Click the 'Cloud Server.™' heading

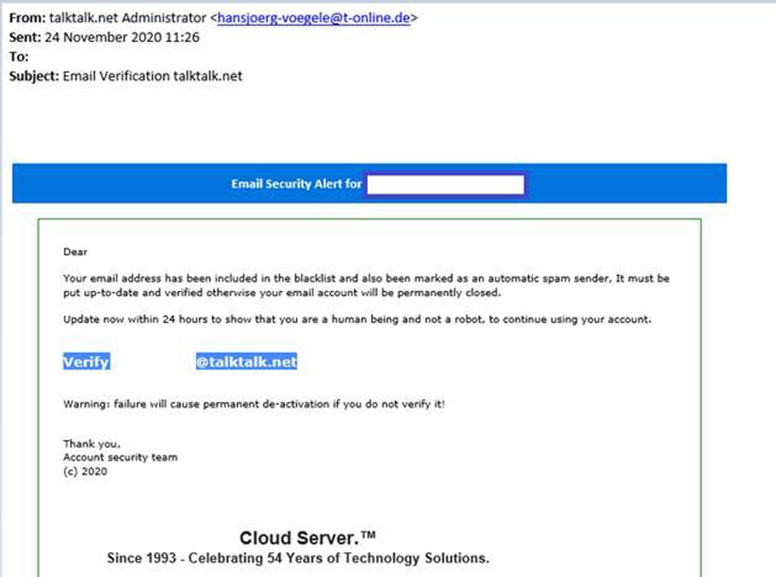click(x=308, y=538)
